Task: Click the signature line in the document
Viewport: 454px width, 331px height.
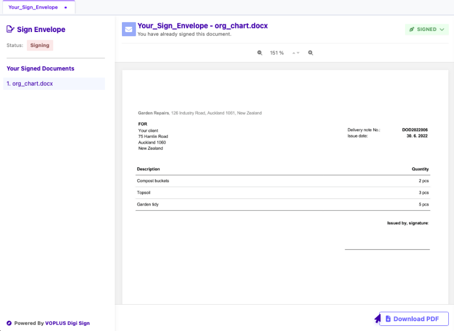Action: click(387, 249)
